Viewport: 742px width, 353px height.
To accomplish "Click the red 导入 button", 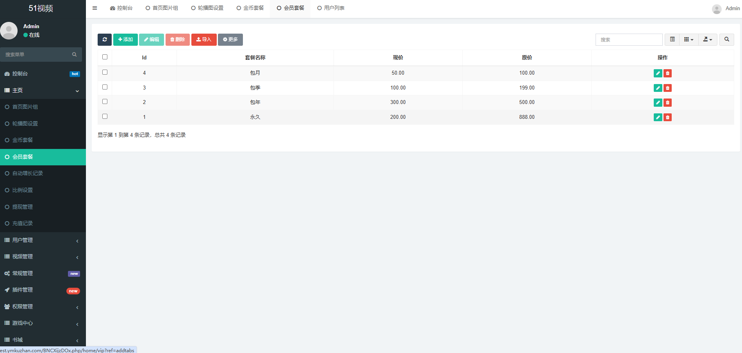I will point(204,39).
